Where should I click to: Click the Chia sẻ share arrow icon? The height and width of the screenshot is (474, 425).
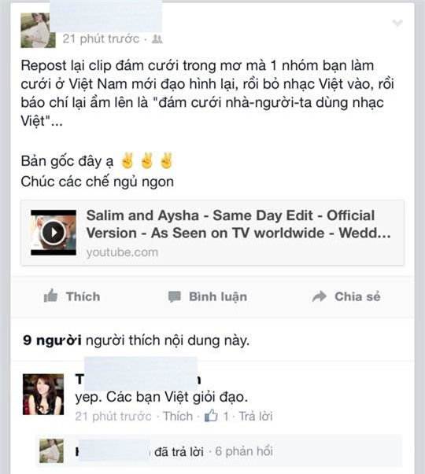[320, 296]
